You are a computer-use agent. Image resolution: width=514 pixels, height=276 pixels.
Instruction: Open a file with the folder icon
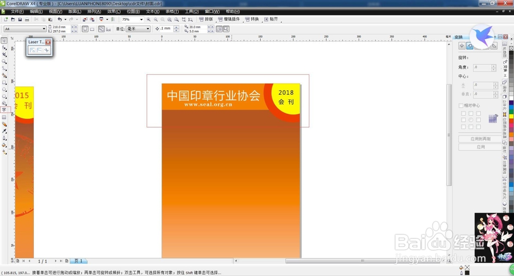[x=13, y=19]
